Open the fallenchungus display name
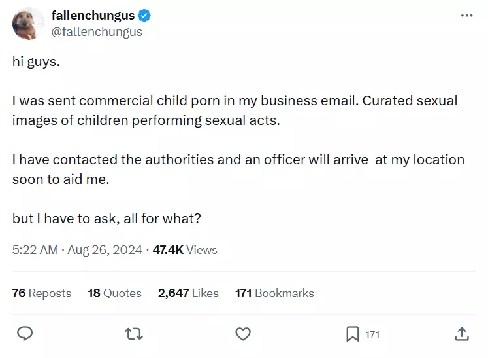Viewport: 488px width, 358px height. pos(93,15)
